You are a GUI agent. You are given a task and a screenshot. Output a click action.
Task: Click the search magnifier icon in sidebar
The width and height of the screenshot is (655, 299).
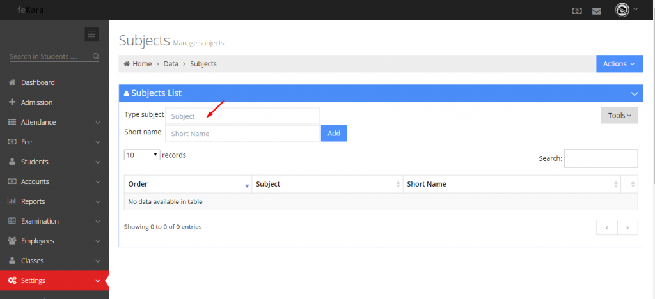[96, 56]
